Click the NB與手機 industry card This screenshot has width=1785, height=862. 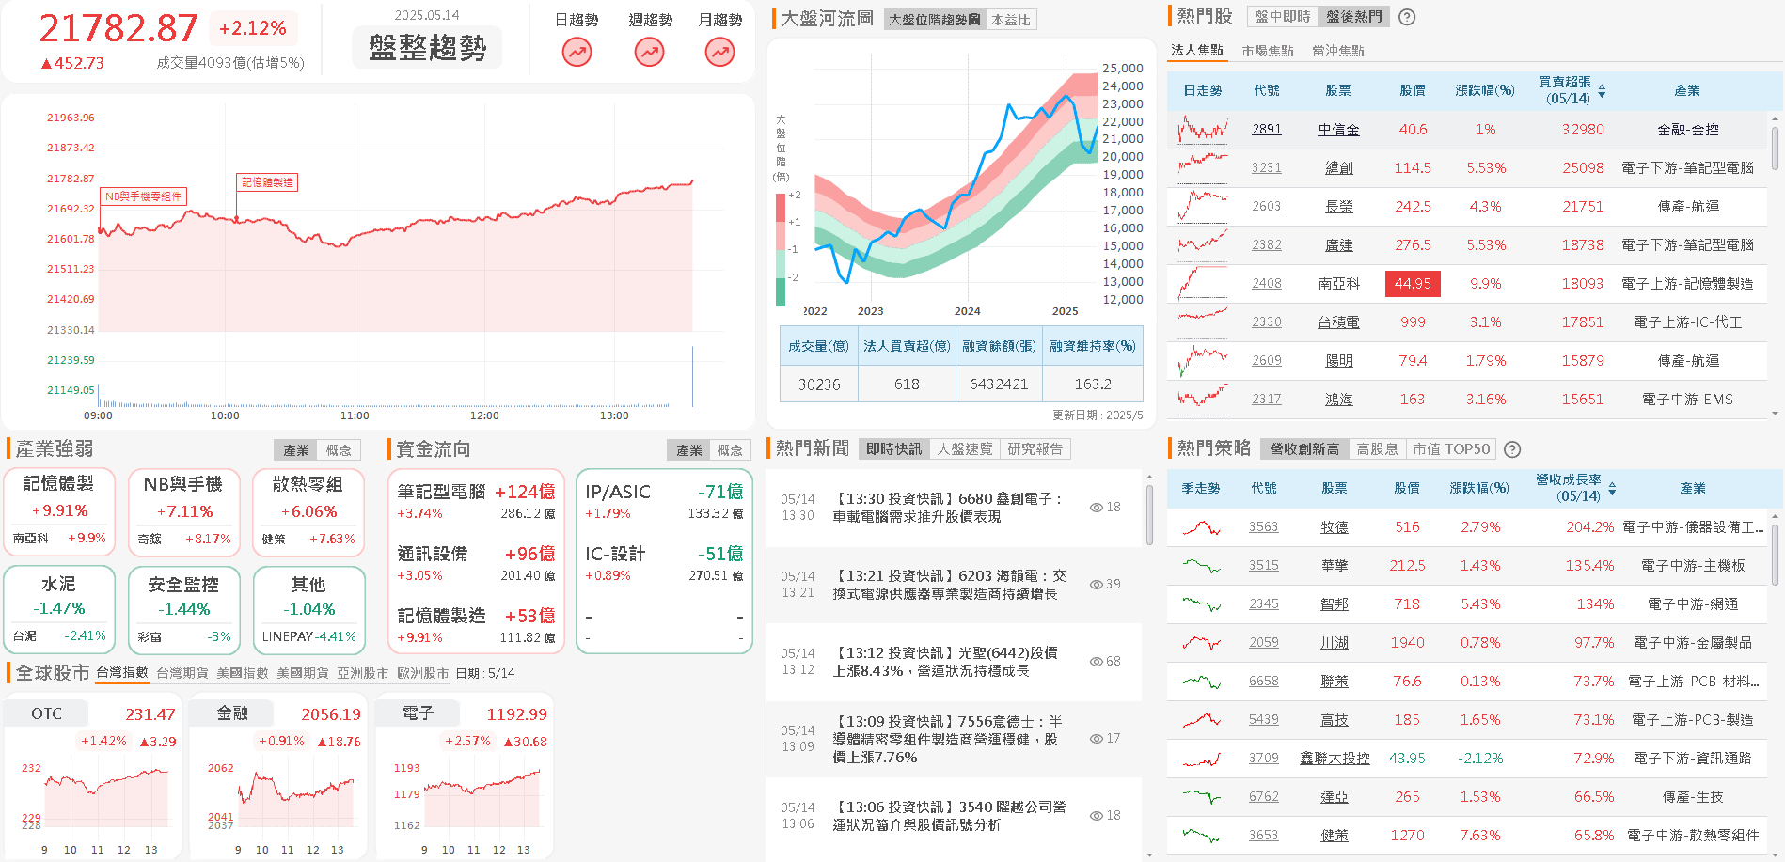pos(183,512)
